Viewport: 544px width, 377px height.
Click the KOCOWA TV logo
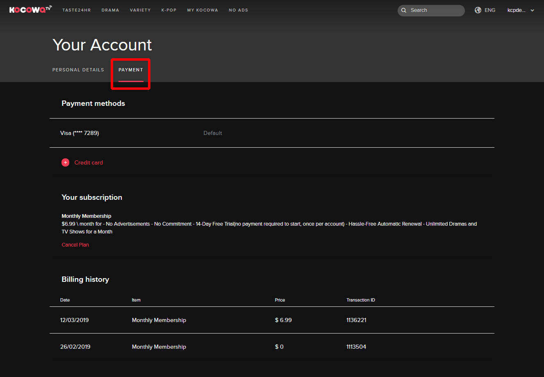31,9
